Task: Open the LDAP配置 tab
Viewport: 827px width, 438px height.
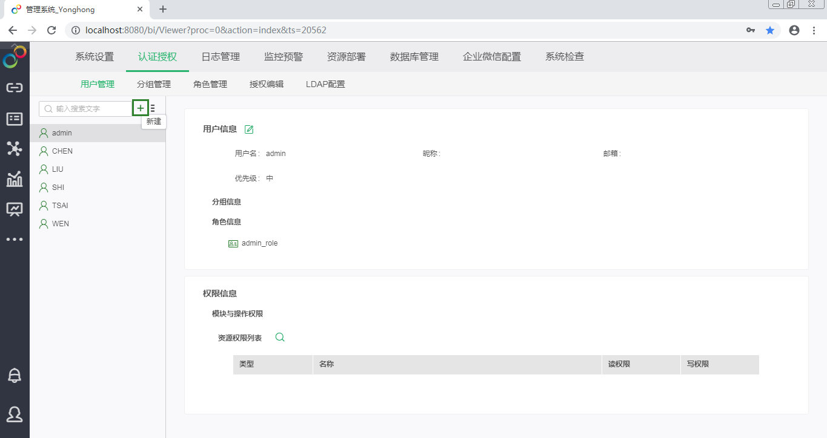Action: 325,84
